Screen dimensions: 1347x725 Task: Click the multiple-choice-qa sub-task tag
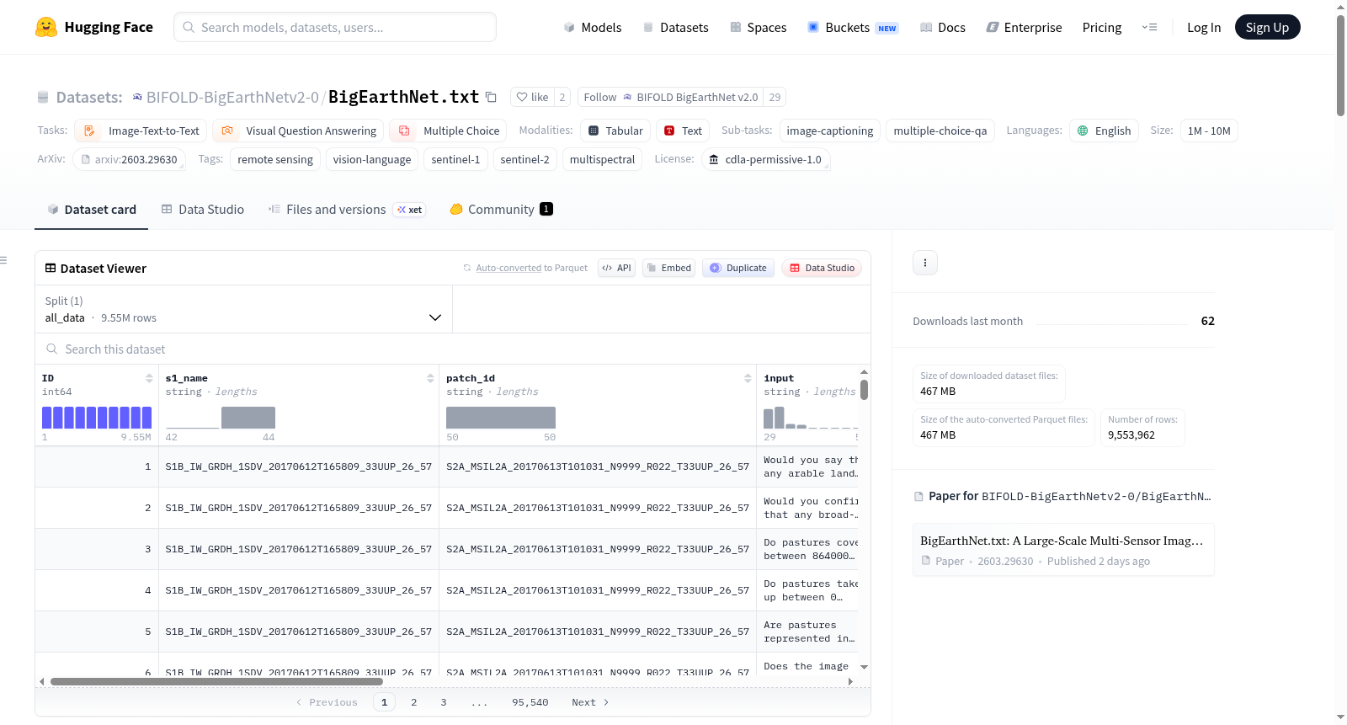coord(940,131)
